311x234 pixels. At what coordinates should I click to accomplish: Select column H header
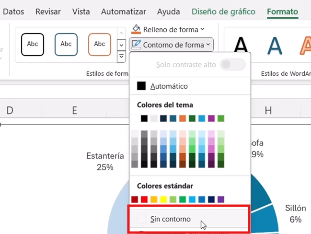(x=268, y=110)
